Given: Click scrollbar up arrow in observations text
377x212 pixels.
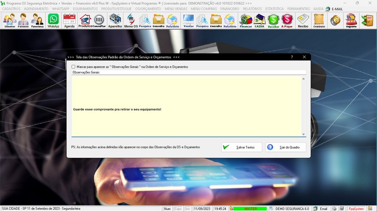Looking at the screenshot, I should pyautogui.click(x=303, y=79).
